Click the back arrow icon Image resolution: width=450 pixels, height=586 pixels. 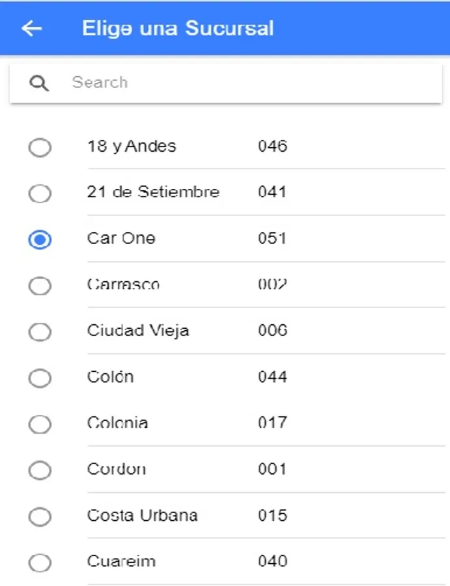[31, 29]
